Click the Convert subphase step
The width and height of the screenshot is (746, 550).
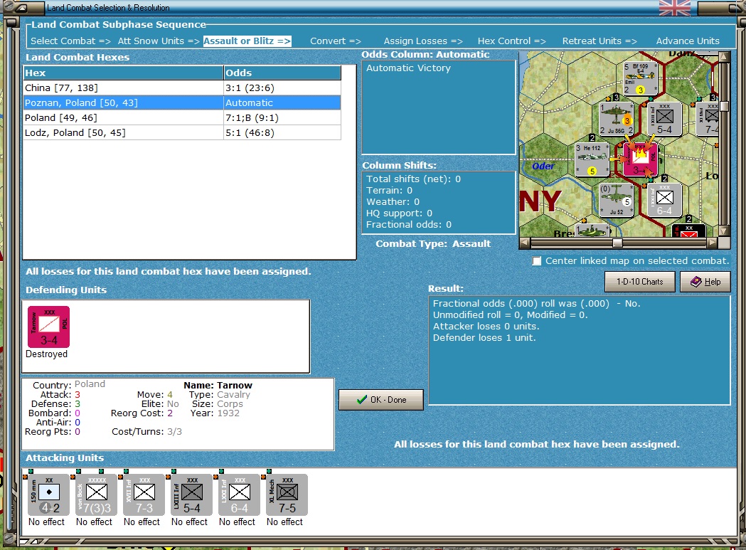click(x=336, y=41)
